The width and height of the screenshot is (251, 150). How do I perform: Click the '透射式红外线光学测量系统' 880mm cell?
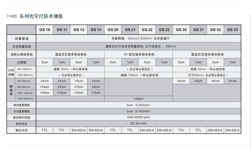click(139, 46)
